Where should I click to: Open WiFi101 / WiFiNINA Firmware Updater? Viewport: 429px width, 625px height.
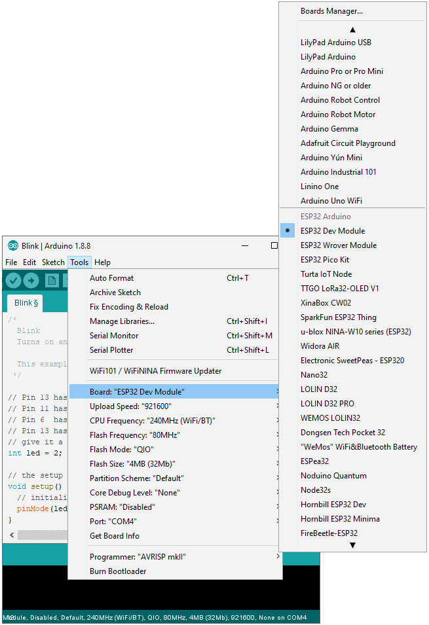(174, 370)
